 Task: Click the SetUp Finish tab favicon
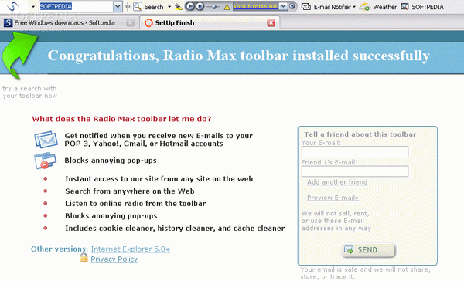pos(148,22)
